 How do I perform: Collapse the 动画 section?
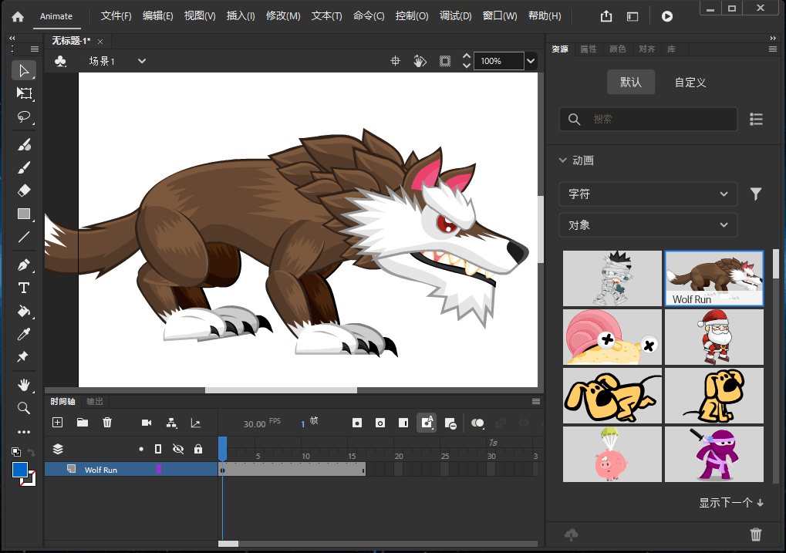coord(562,160)
